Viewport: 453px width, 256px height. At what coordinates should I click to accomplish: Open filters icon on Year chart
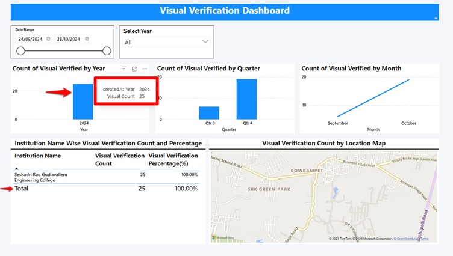click(124, 69)
